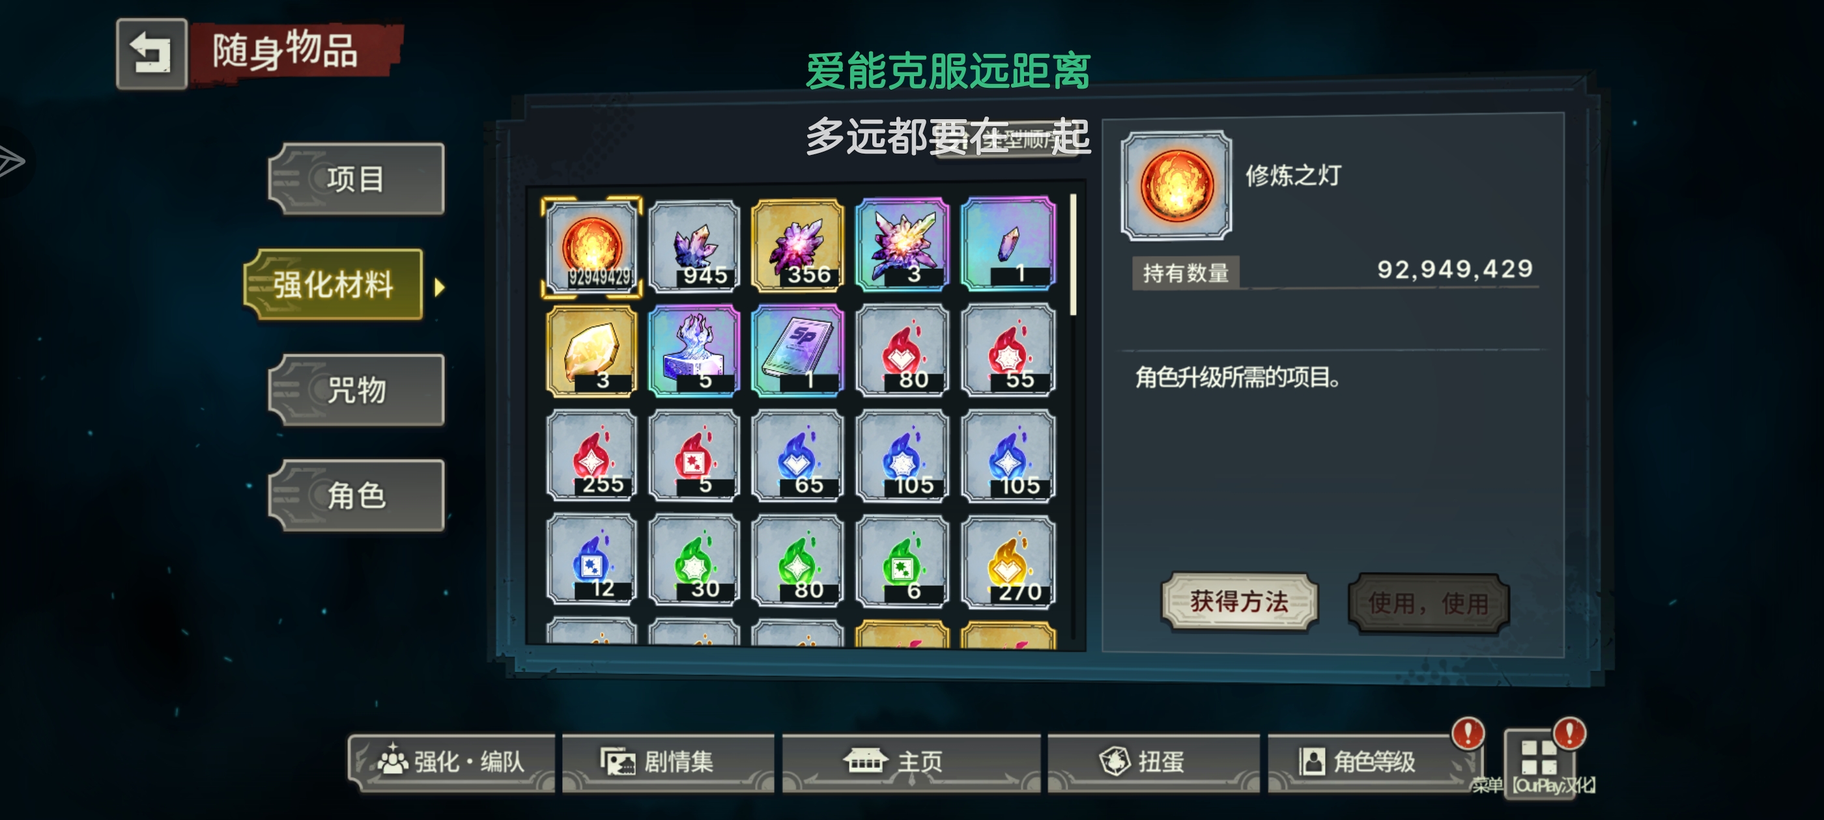1824x820 pixels.
Task: Select the blue crystal item with count 945
Action: (694, 246)
